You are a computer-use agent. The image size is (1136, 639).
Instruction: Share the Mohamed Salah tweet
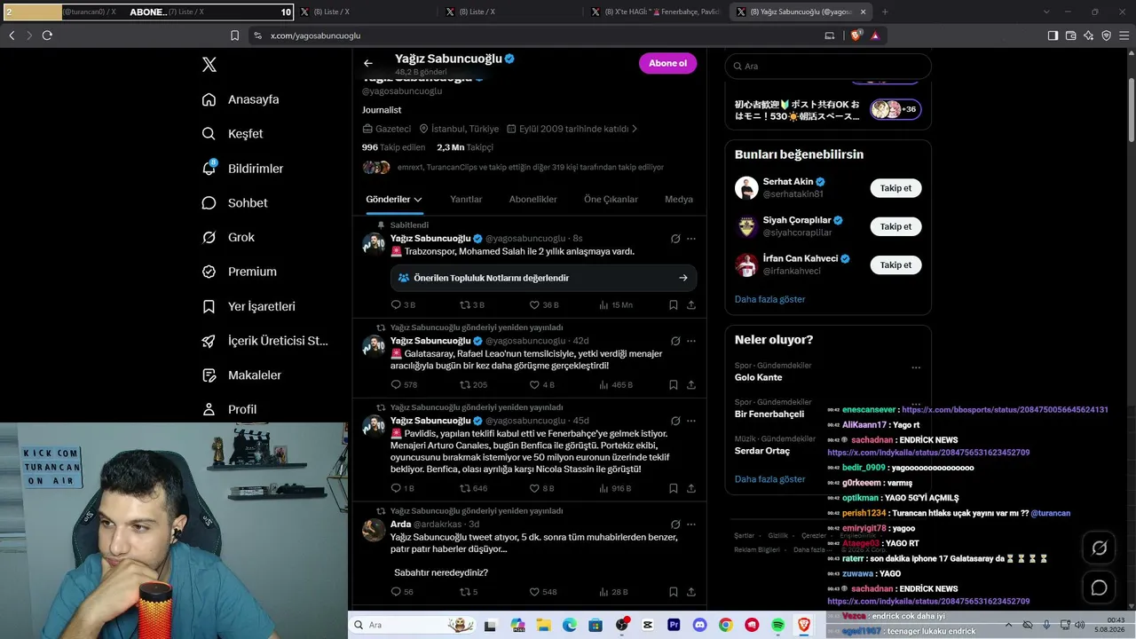691,304
